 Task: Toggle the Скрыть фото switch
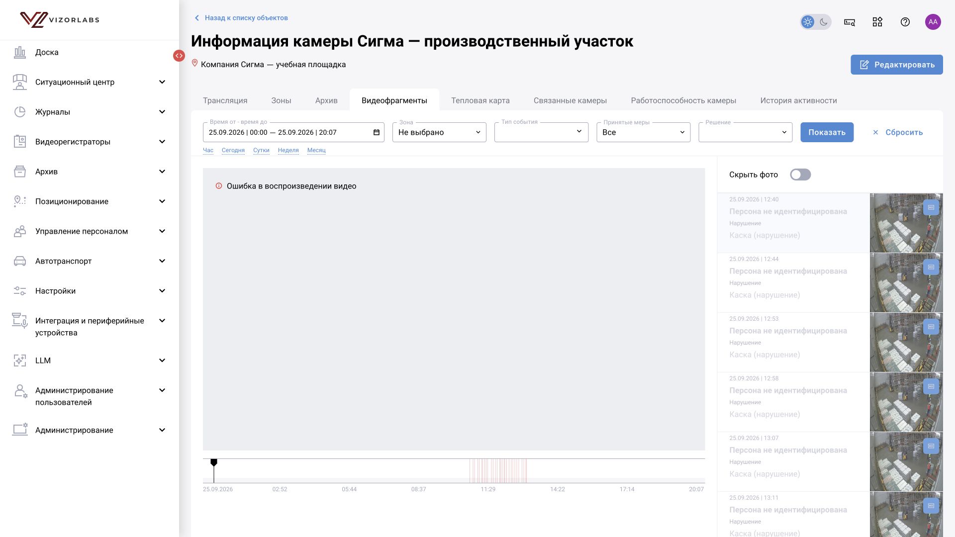pos(800,175)
